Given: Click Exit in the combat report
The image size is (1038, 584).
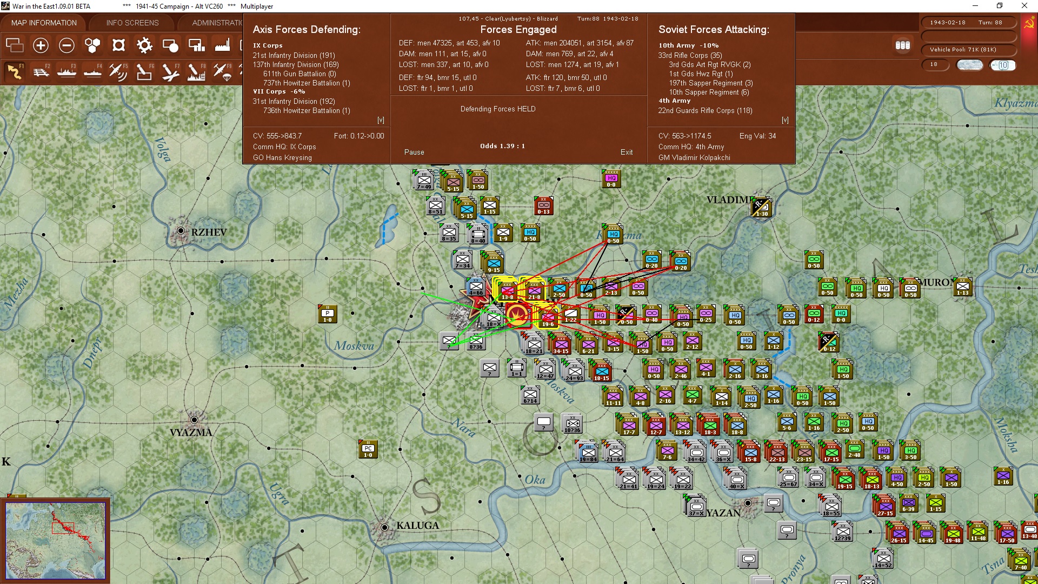Looking at the screenshot, I should point(627,152).
